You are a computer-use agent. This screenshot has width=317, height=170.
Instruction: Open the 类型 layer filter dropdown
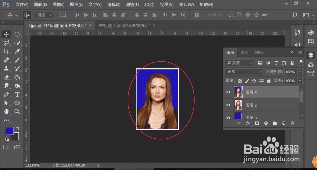(x=239, y=63)
